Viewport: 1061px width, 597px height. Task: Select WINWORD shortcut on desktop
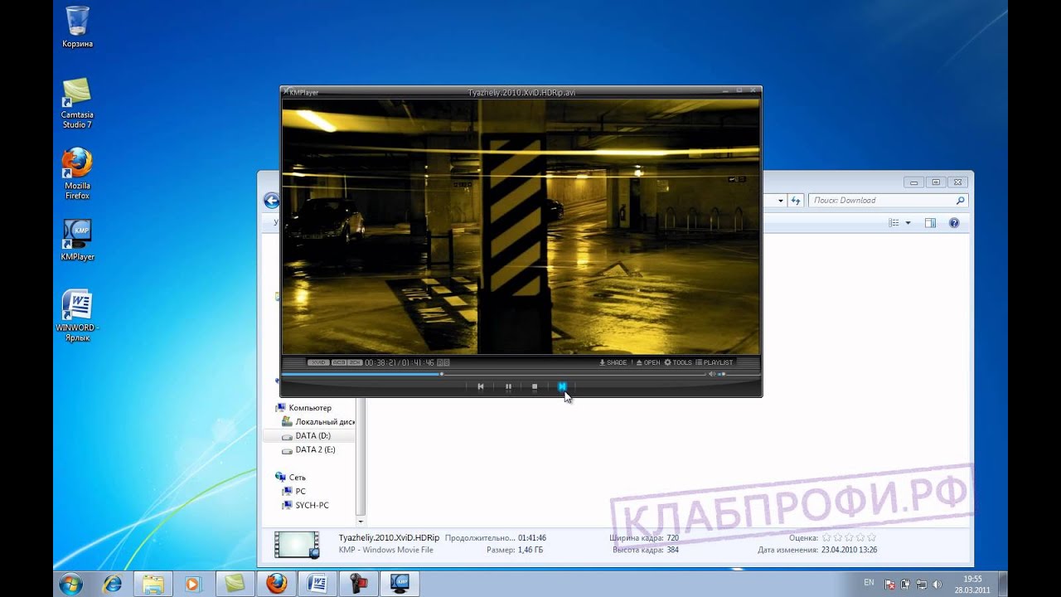tap(77, 316)
